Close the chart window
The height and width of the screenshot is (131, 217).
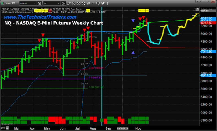pyautogui.click(x=213, y=1)
